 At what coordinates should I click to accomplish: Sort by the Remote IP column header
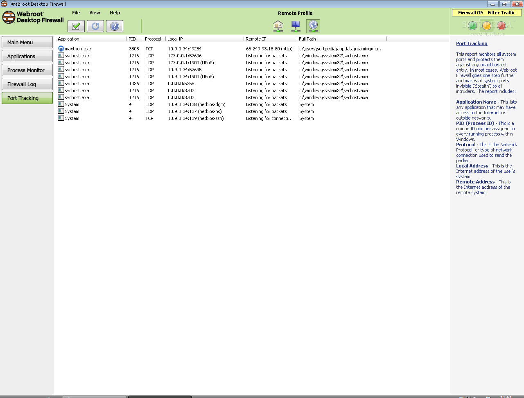(270, 39)
